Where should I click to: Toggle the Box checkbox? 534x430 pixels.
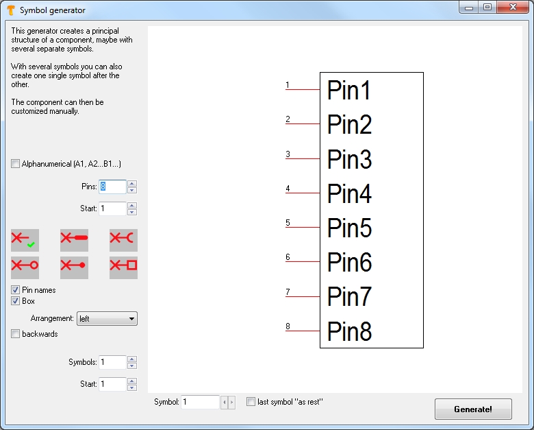pos(16,301)
